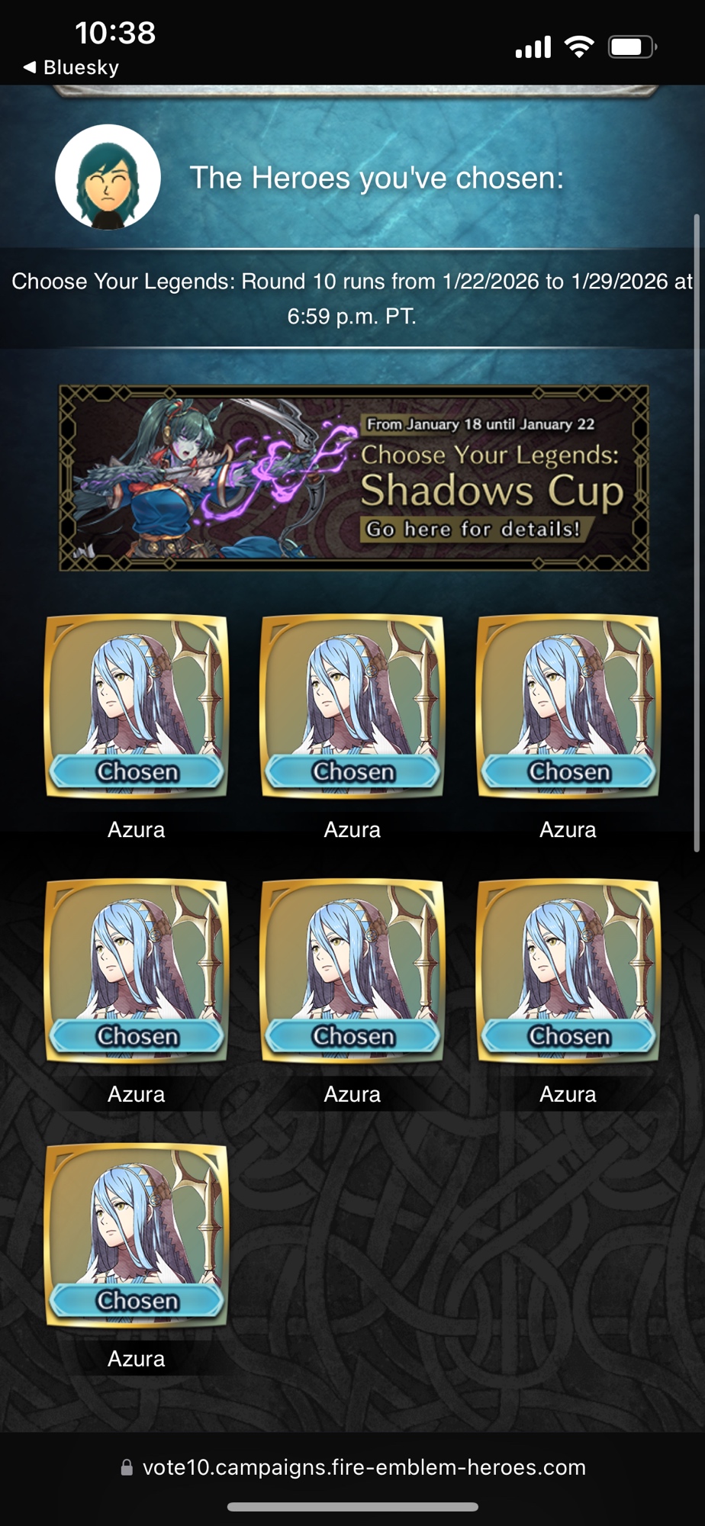Open the Shadows Cup banner
Viewport: 705px width, 1526px height.
[x=354, y=478]
